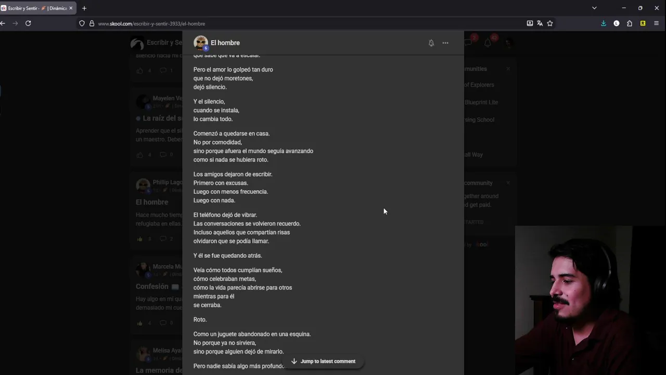Reload the current page

click(28, 23)
